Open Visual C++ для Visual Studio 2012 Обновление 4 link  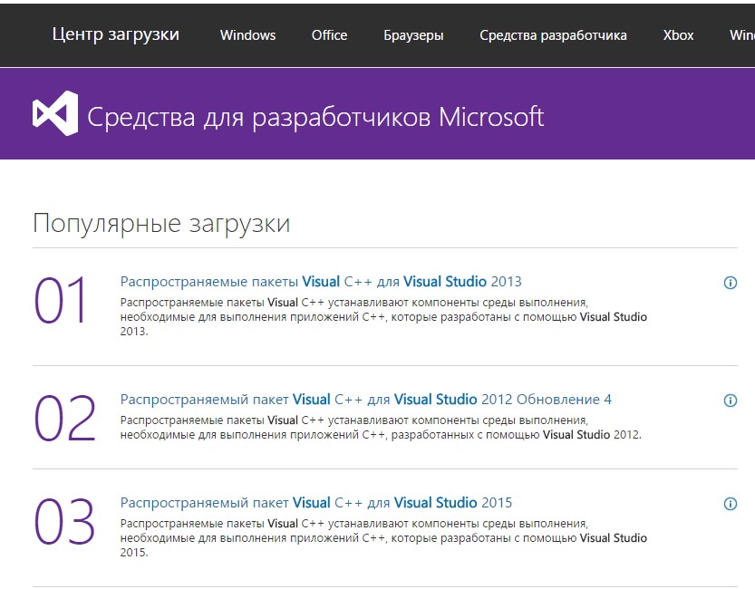point(366,400)
